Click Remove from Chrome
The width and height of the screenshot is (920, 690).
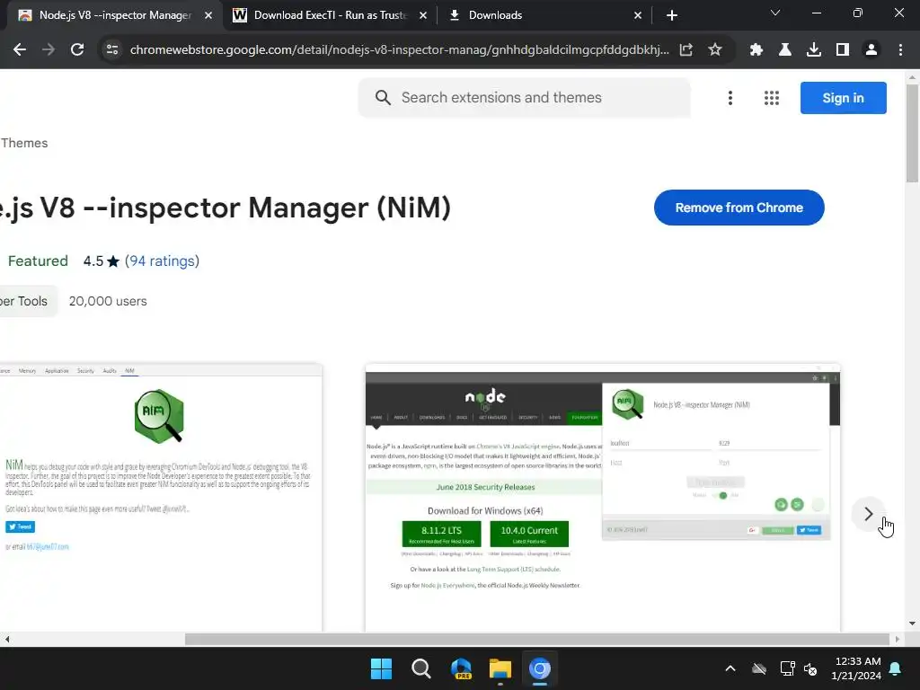coord(739,208)
